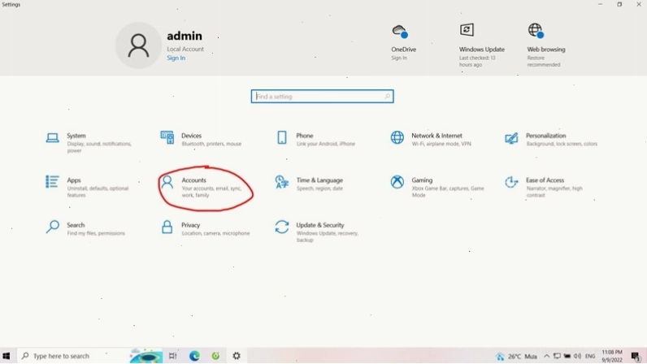Click the network tray icon
This screenshot has height=364, width=647.
click(x=557, y=356)
